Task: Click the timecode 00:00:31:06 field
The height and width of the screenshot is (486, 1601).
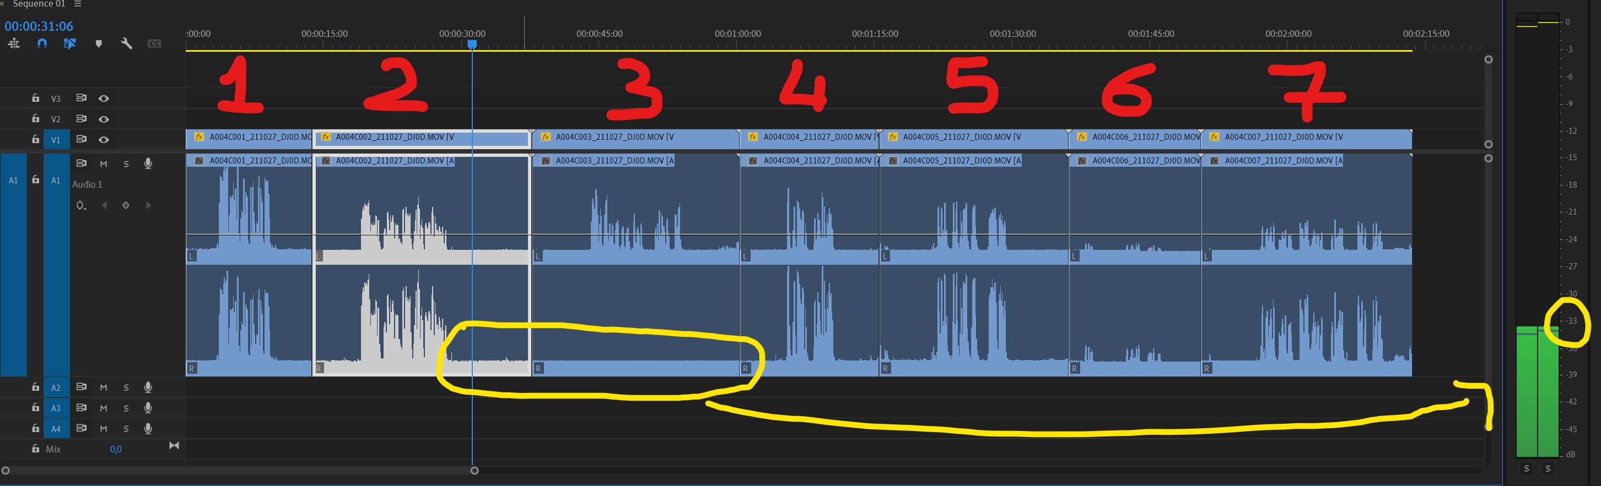Action: 39,26
